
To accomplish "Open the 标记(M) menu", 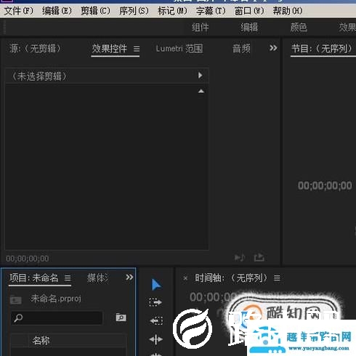I will click(172, 11).
